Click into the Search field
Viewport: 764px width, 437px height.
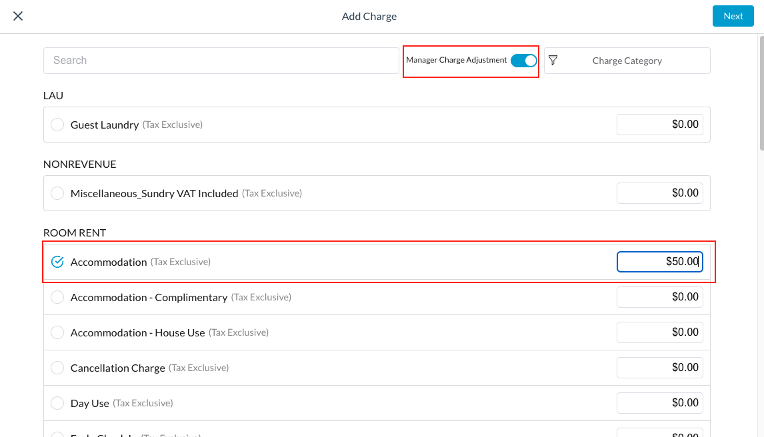(x=221, y=61)
